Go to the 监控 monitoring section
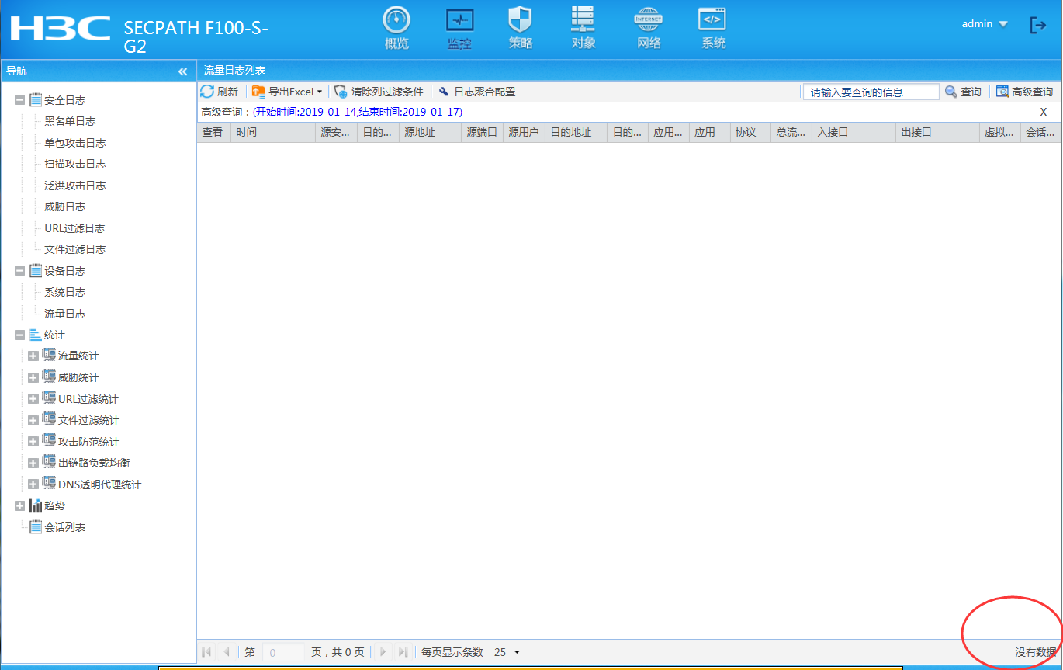The width and height of the screenshot is (1063, 670). pyautogui.click(x=459, y=29)
